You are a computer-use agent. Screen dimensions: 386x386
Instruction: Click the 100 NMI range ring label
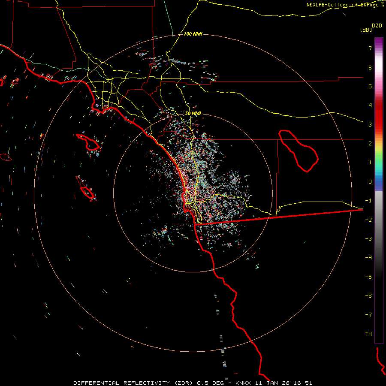click(193, 34)
